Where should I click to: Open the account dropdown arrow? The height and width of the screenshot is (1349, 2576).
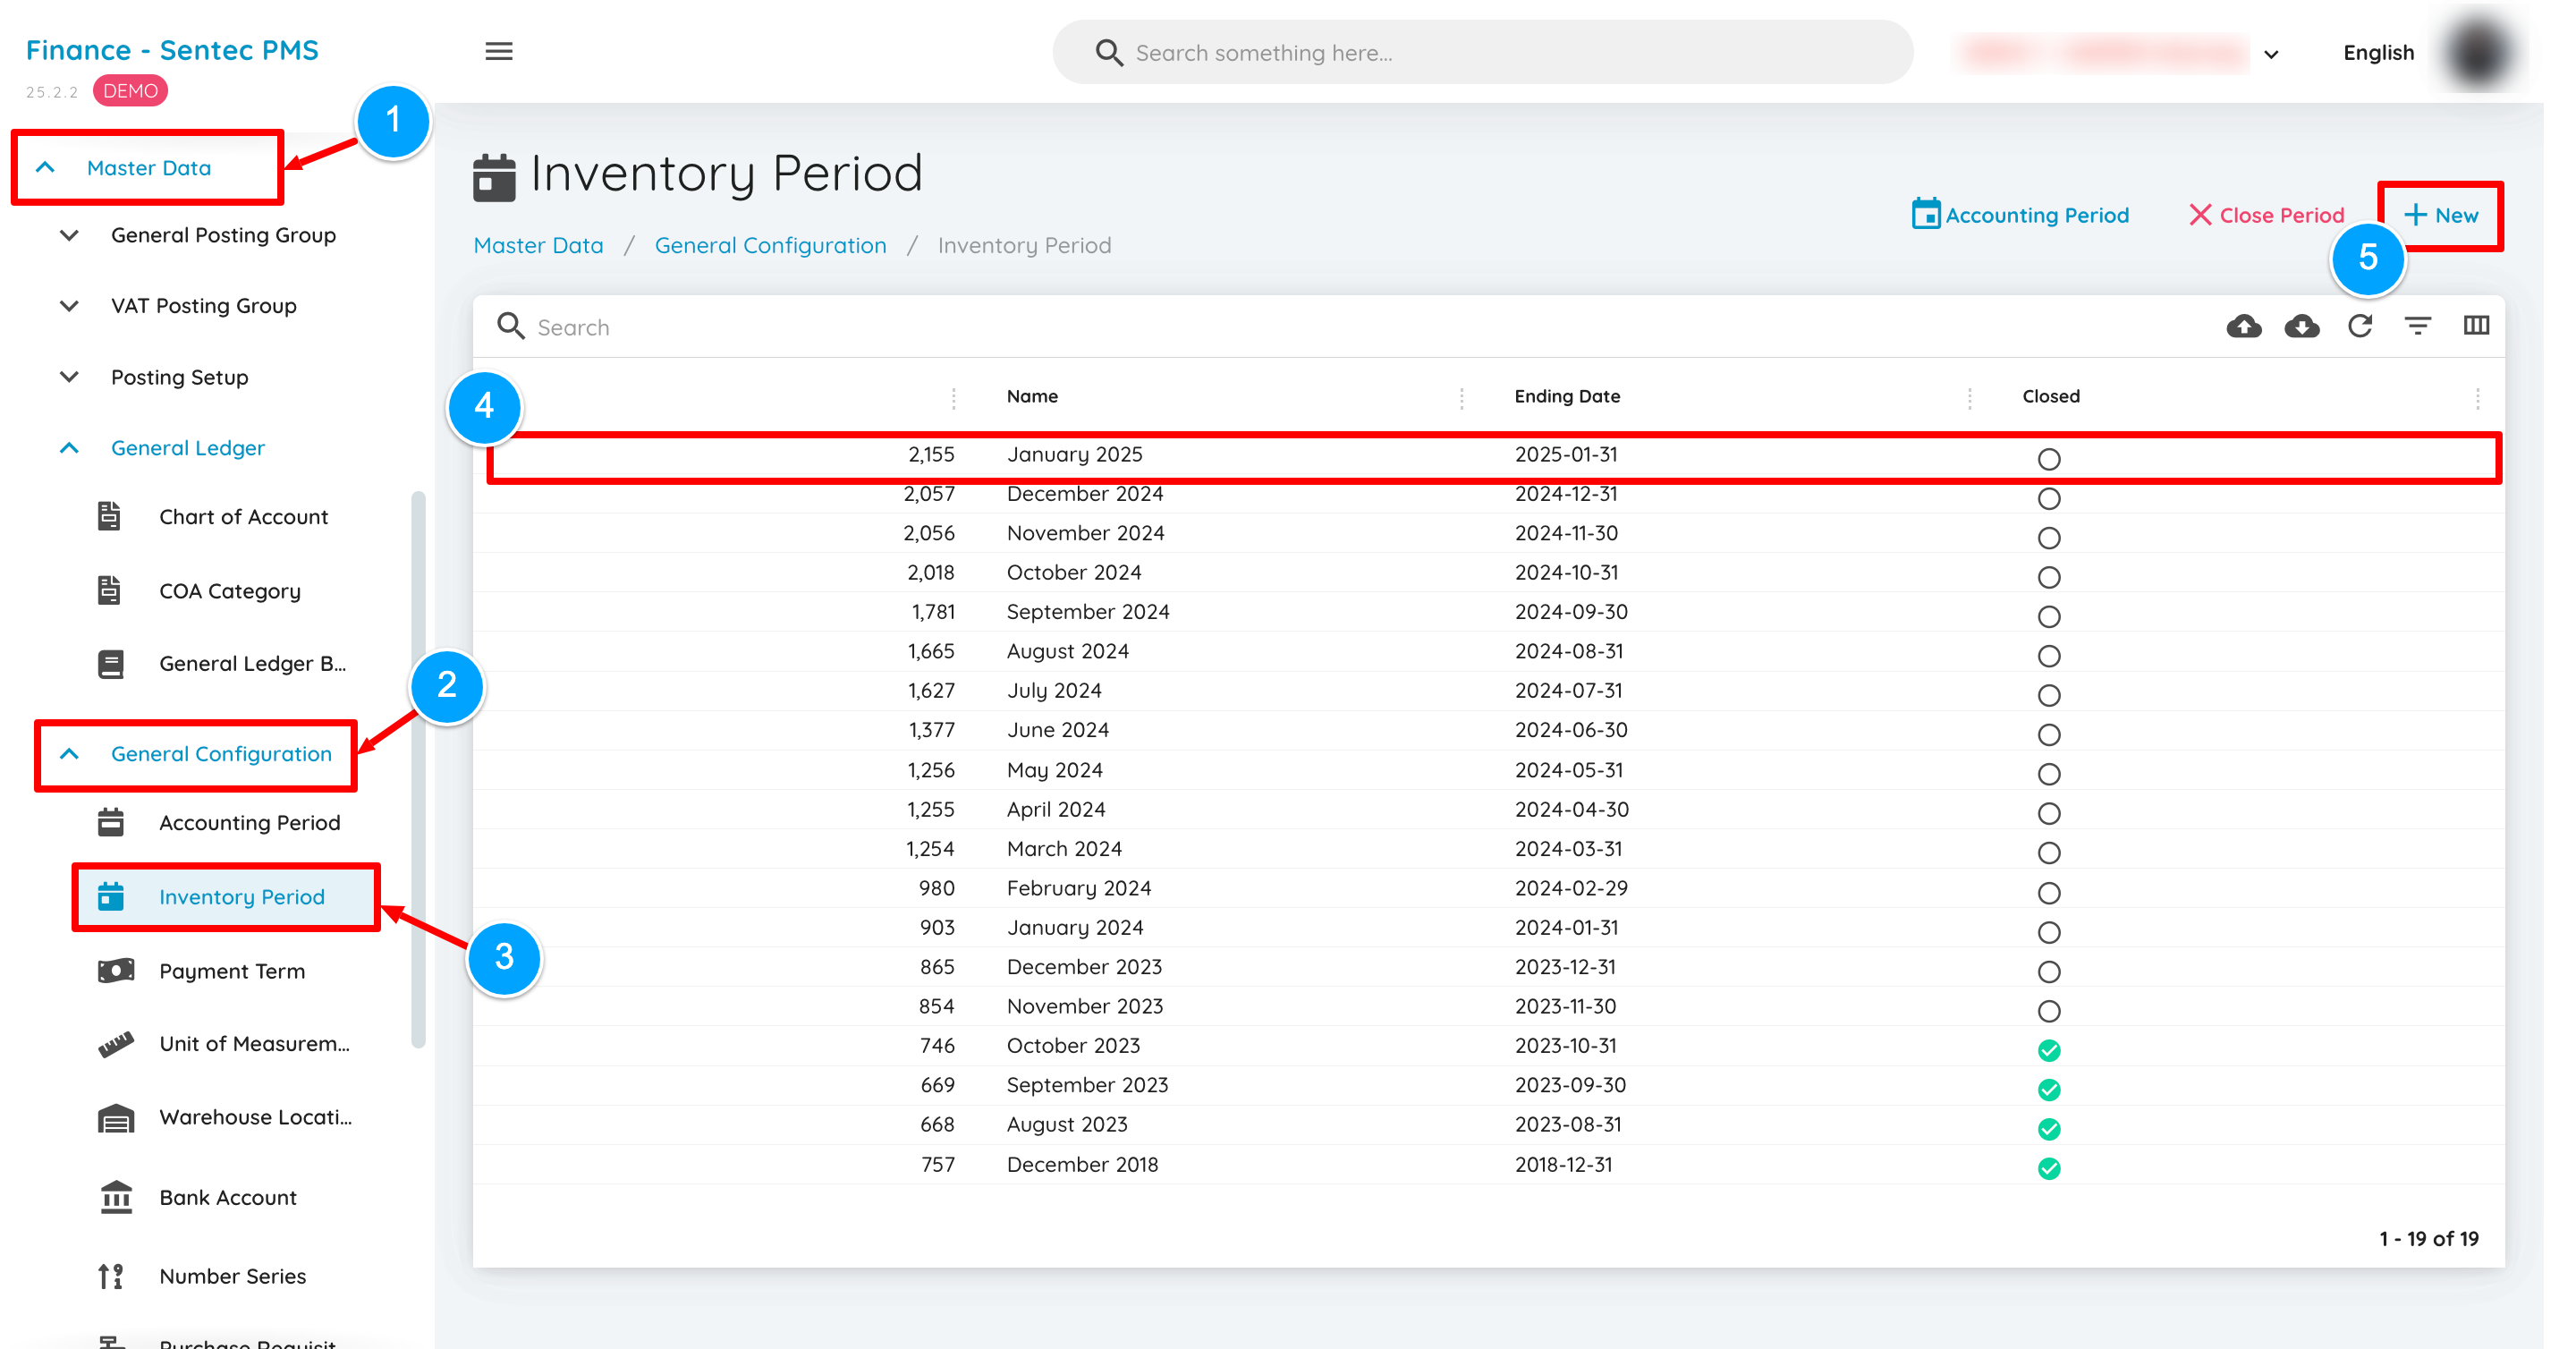click(x=2270, y=54)
